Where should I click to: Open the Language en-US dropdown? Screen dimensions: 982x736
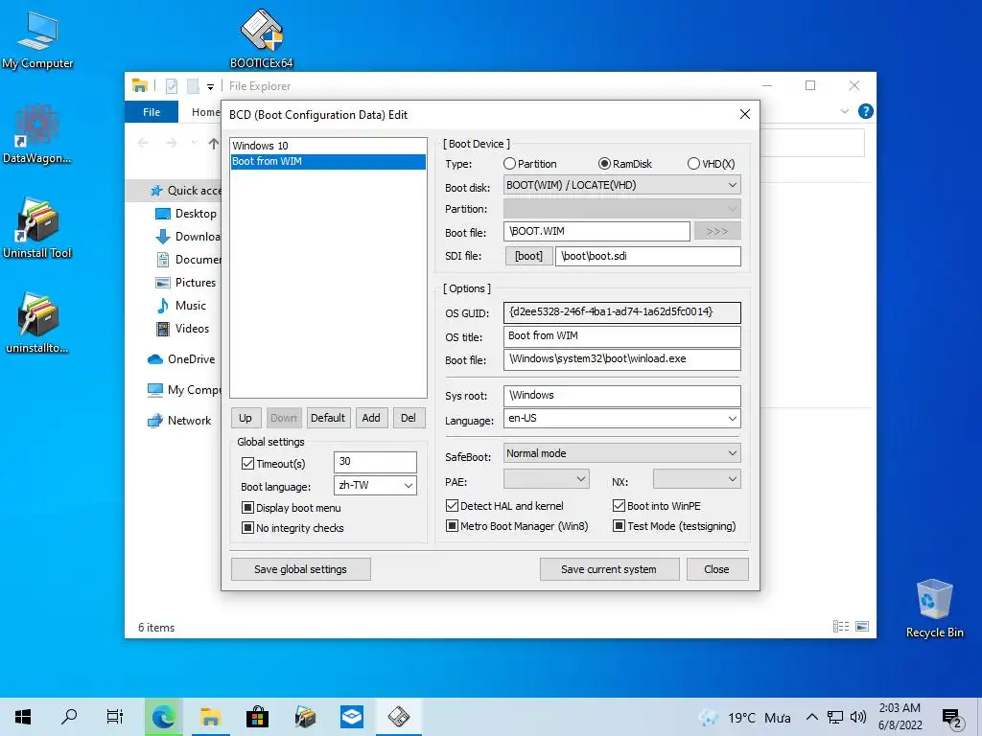[621, 419]
